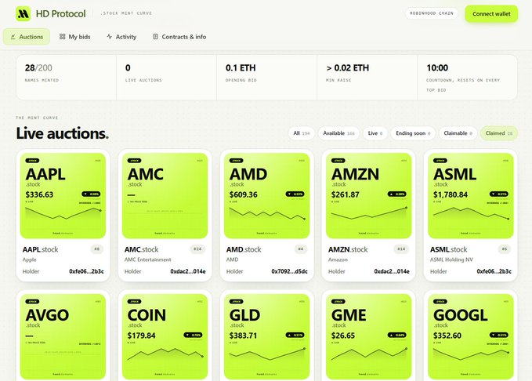Click the AAPL price $336.63
532x381 pixels.
click(39, 194)
